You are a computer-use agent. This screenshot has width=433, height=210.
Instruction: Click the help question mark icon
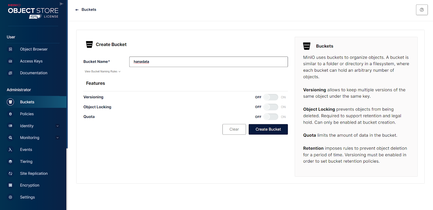coord(422,10)
